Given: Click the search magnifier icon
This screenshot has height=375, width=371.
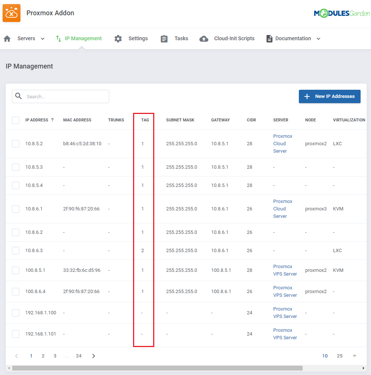Looking at the screenshot, I should click(x=18, y=96).
